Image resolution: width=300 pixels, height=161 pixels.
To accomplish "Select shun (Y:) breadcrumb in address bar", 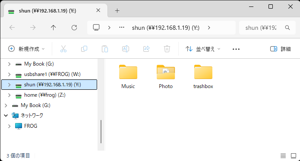I will [166, 28].
